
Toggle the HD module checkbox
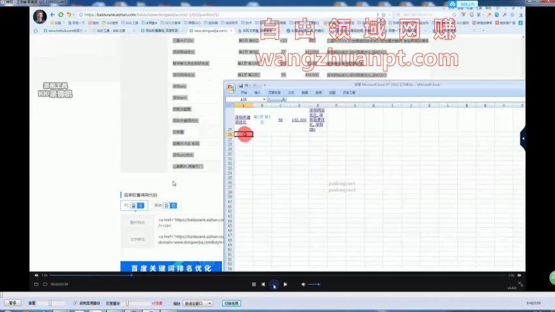75,303
